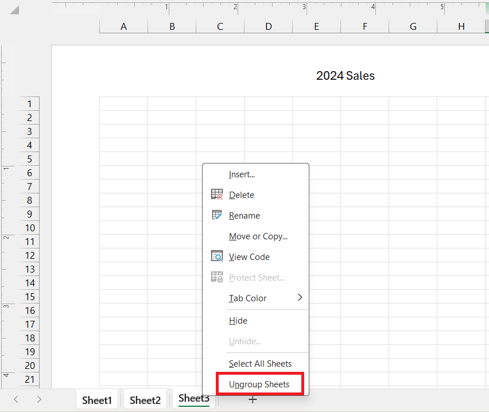This screenshot has height=412, width=489.
Task: Select row 10 header
Action: click(30, 228)
